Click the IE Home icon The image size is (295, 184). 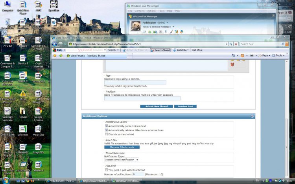click(x=233, y=55)
